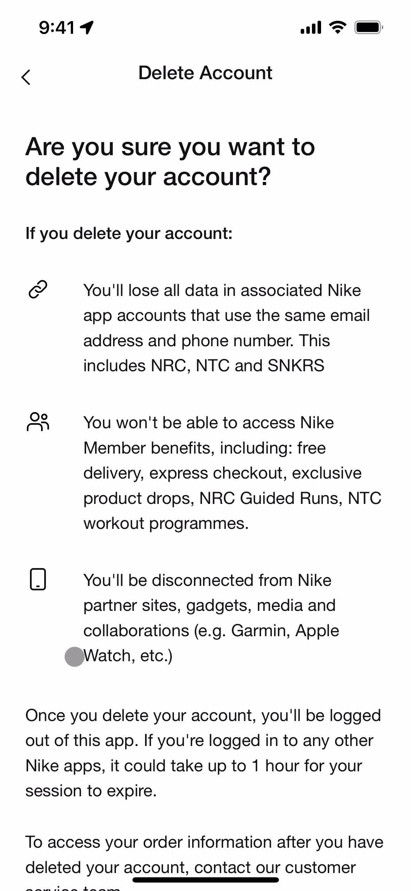This screenshot has width=411, height=891.
Task: Click the grey touch indicator dot
Action: coord(74,657)
